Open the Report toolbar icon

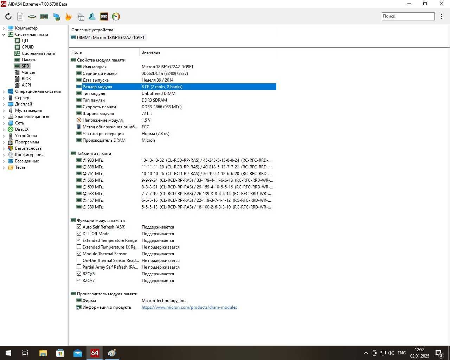point(20,16)
